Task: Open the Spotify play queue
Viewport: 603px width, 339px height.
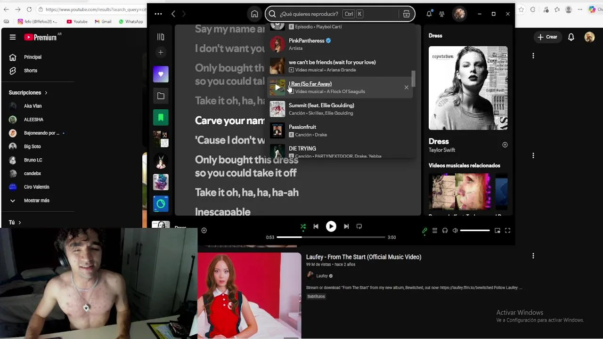Action: click(x=435, y=231)
